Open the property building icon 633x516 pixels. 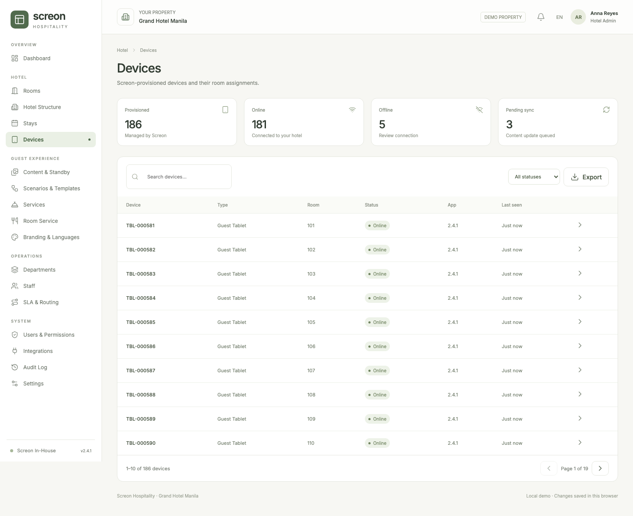[125, 17]
